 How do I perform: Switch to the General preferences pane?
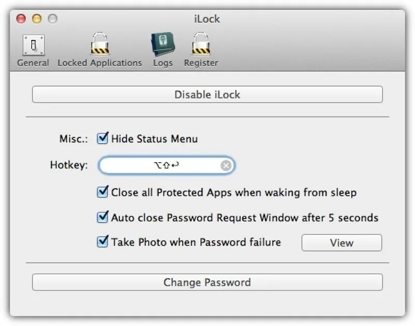pos(33,49)
